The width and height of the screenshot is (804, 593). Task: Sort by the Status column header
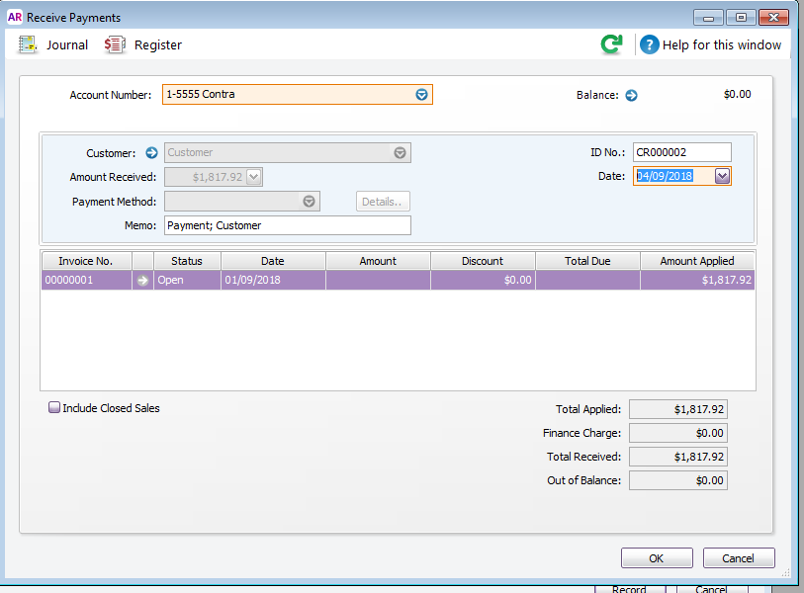click(187, 261)
